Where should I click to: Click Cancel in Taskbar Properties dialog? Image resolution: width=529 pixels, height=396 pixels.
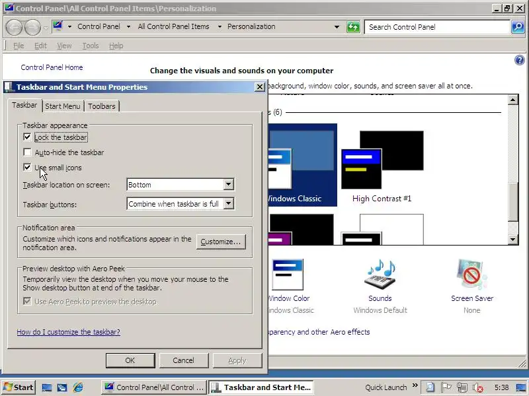coord(184,360)
